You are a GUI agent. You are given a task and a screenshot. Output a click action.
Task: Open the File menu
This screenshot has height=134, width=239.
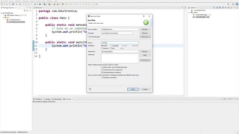[x=2, y=1]
